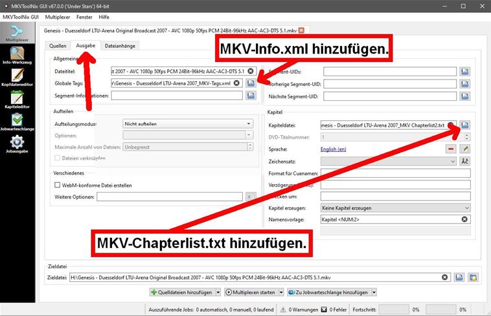Open the Multiplexer tool in sidebar
The image size is (491, 316).
click(x=17, y=33)
